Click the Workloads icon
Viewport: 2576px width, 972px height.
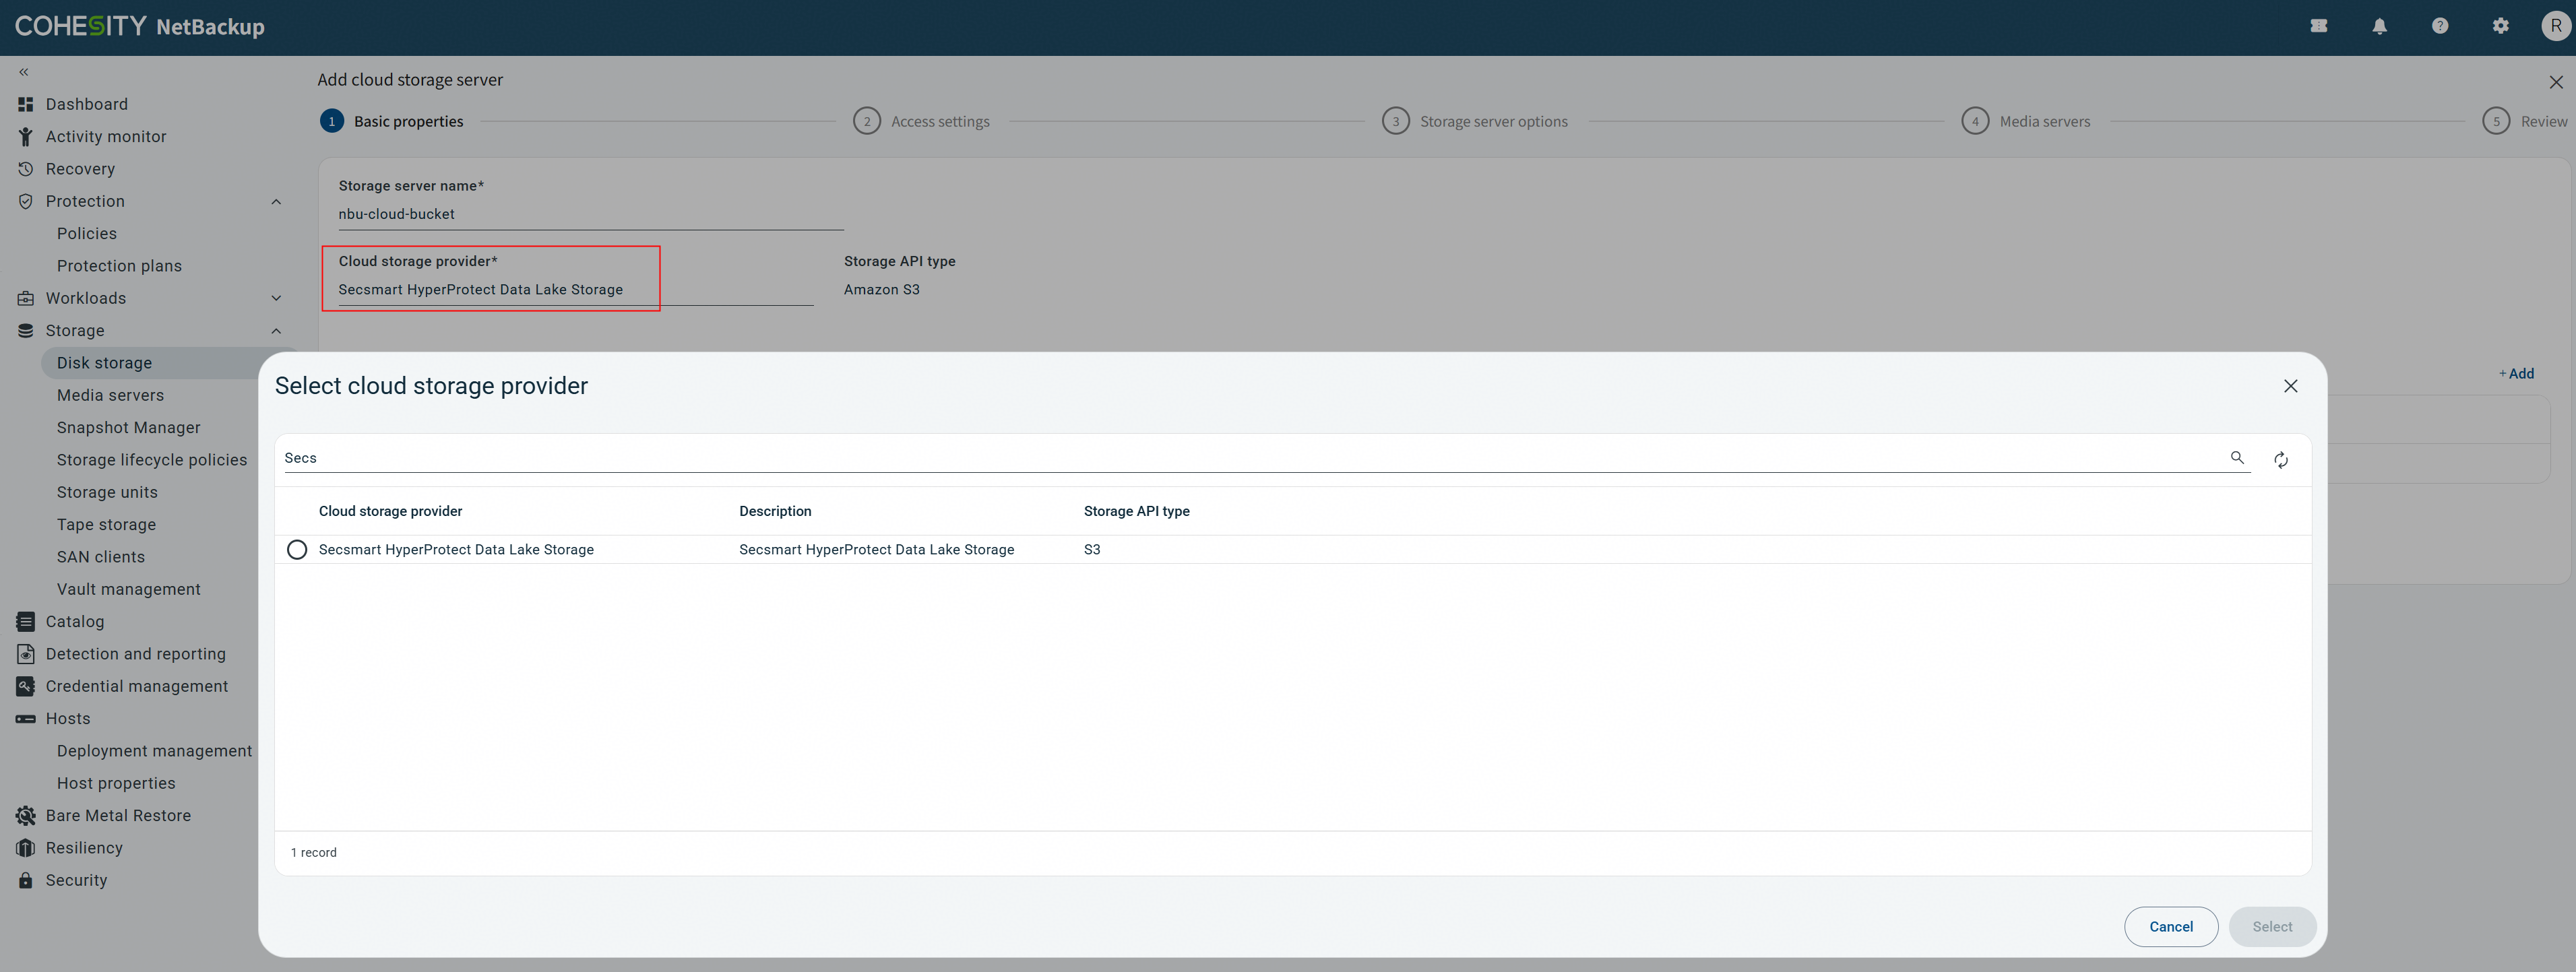[x=26, y=298]
